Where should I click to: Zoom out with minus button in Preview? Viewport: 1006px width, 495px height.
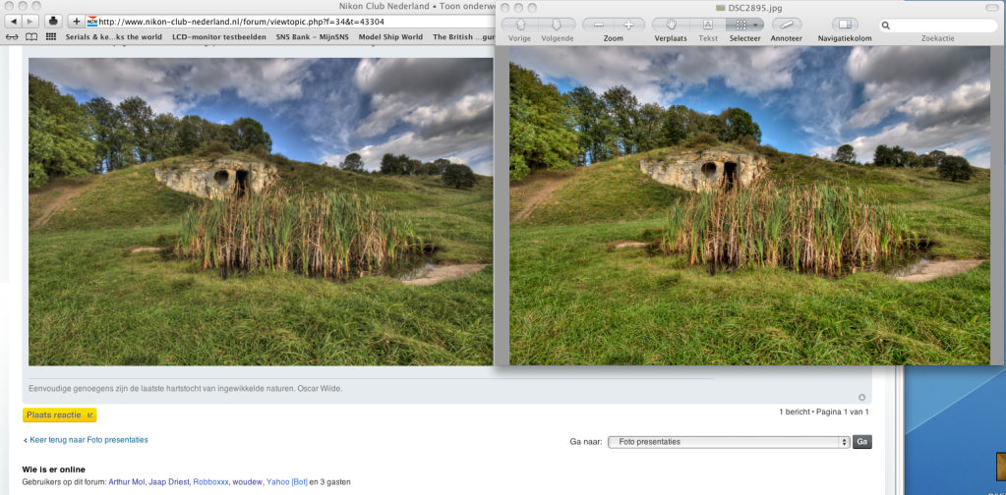pos(598,25)
